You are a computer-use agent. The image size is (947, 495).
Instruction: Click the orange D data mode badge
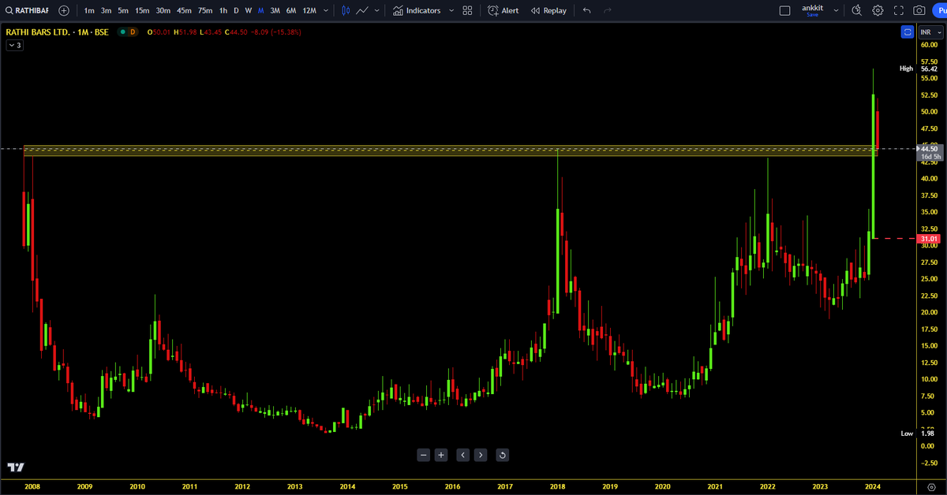coord(133,32)
